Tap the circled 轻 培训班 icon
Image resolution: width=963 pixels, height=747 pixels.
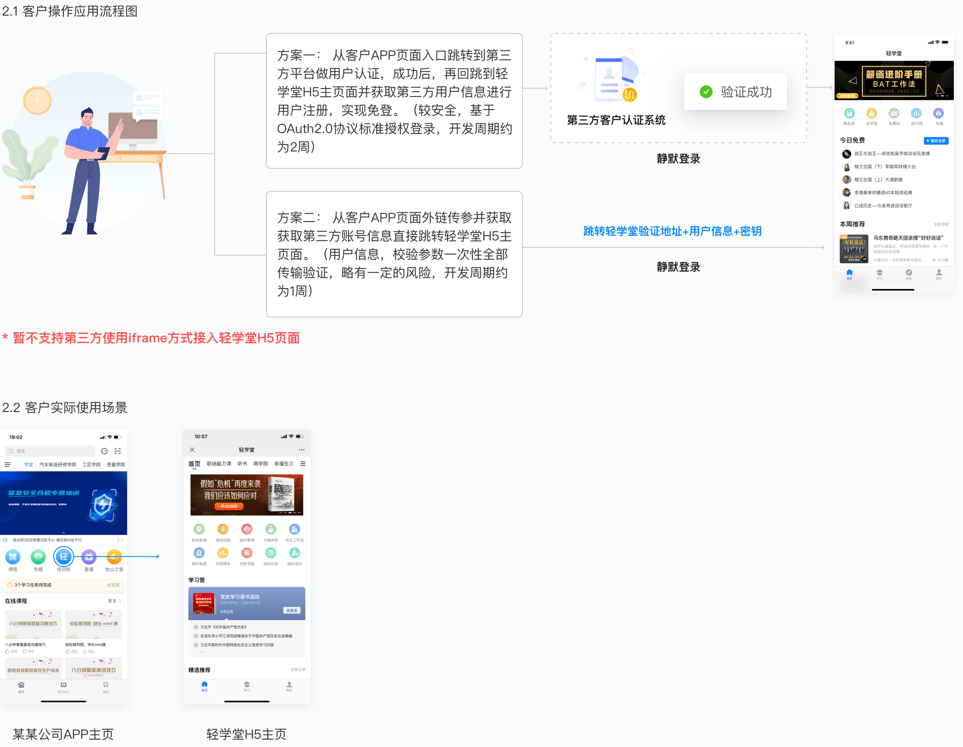coord(63,557)
